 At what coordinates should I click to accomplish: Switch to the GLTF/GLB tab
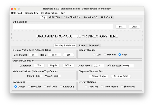[54, 17]
